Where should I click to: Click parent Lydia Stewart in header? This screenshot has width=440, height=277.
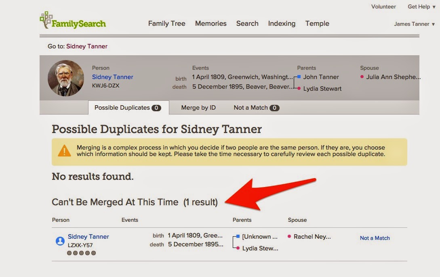[322, 89]
